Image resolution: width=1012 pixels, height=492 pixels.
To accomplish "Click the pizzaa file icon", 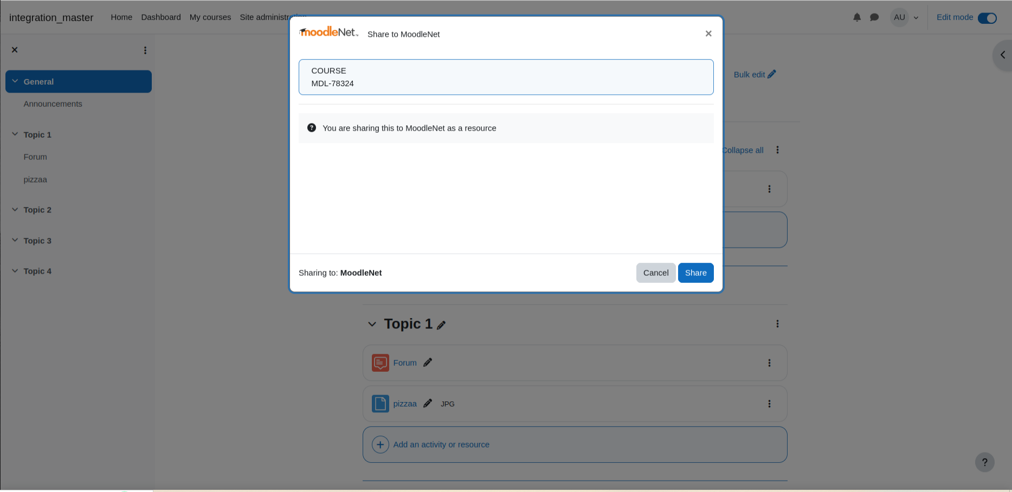I will pyautogui.click(x=381, y=404).
